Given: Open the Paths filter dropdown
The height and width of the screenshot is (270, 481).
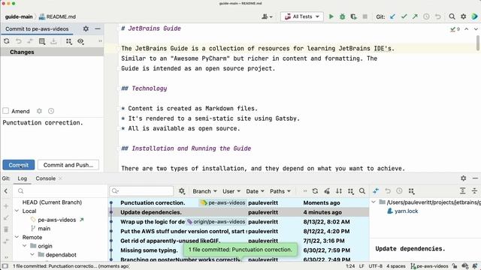Looking at the screenshot, I should 280,191.
